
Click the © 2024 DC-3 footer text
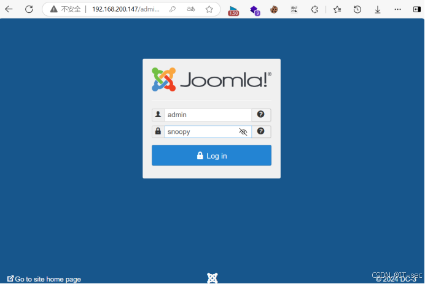tap(396, 279)
